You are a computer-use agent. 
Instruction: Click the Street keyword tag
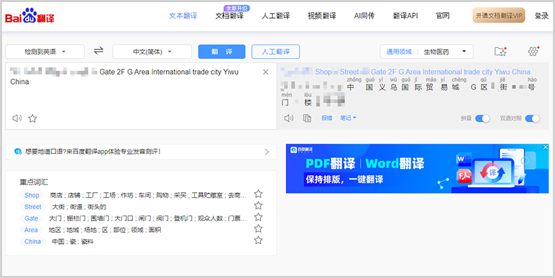(33, 207)
